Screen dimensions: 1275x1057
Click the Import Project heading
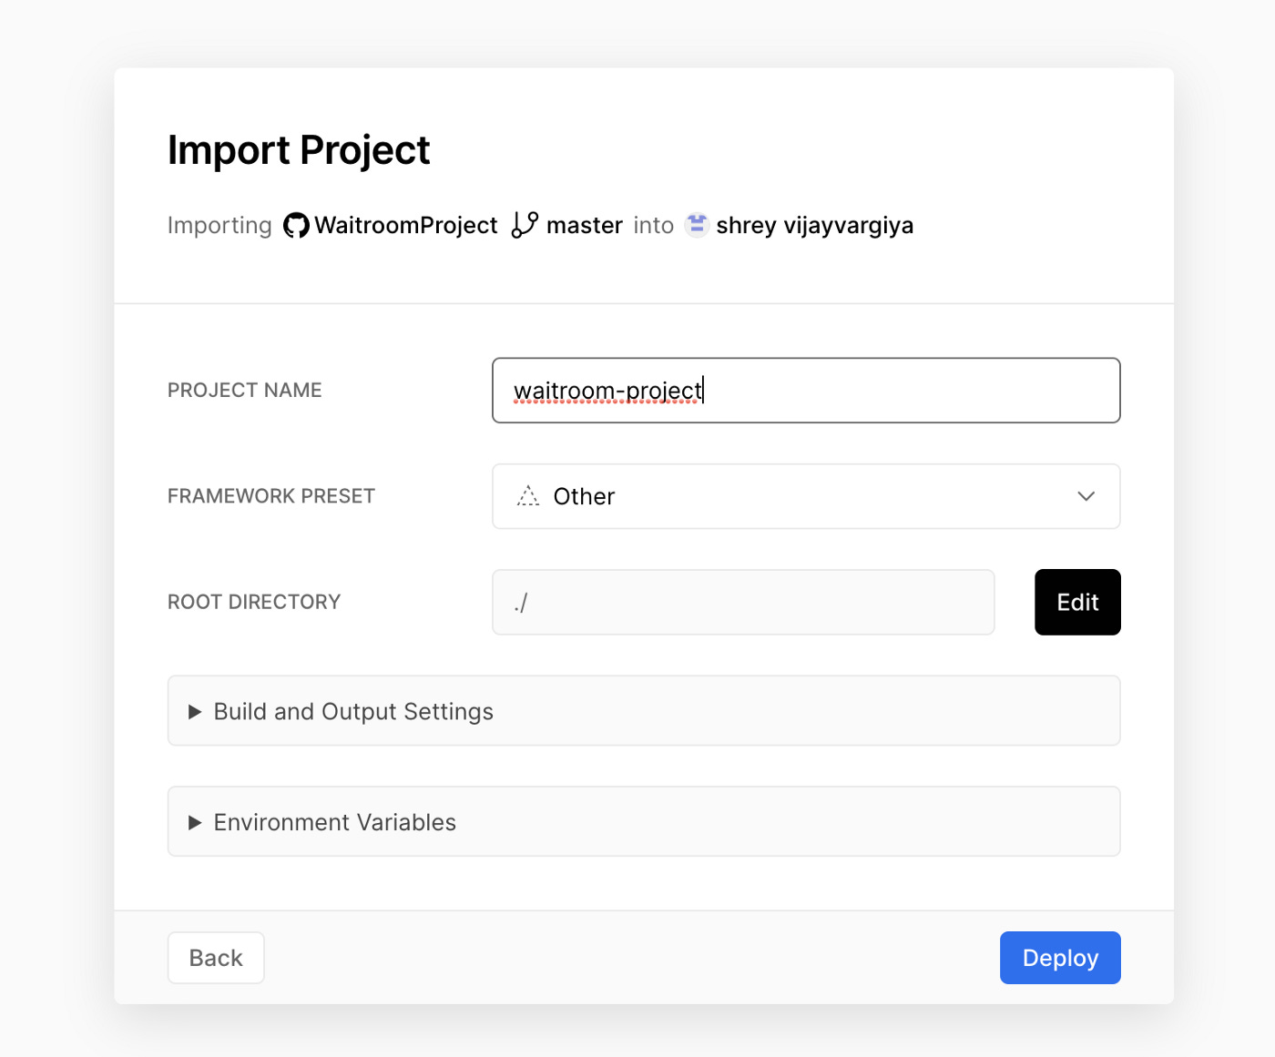pos(299,150)
